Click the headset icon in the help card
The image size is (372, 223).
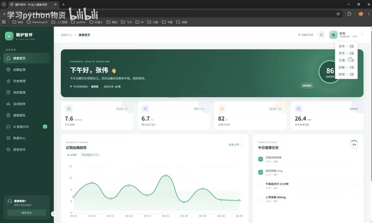9,201
